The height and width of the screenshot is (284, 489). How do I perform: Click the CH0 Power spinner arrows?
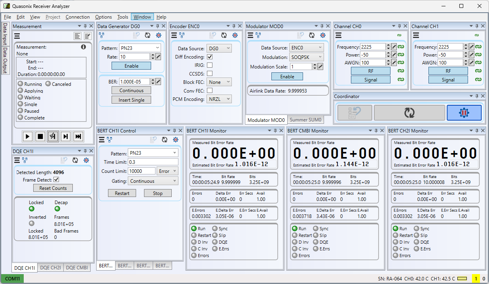tap(388, 55)
